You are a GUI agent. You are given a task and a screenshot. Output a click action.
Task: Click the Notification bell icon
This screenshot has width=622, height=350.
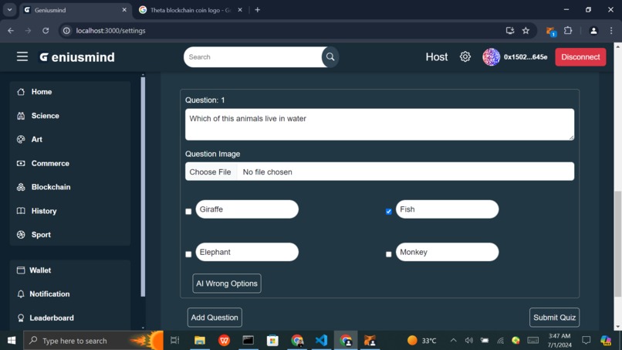point(21,294)
